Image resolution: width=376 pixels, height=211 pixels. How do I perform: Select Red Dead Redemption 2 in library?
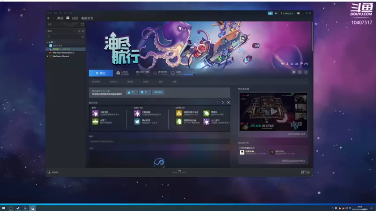pyautogui.click(x=63, y=53)
